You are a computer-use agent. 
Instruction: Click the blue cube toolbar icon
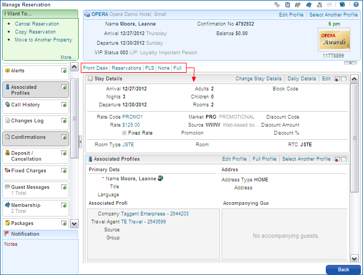(342, 4)
